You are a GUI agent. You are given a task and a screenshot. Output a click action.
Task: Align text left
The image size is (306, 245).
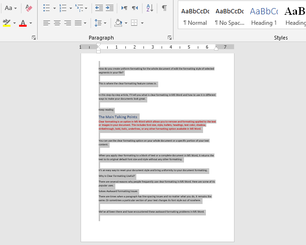[x=46, y=23]
